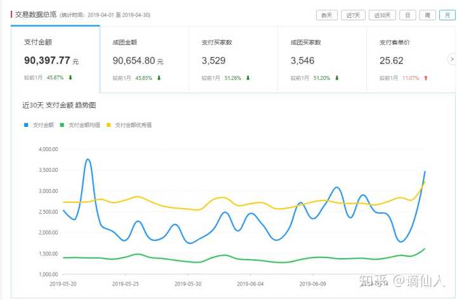The image size is (457, 300).
Task: Expand more metrics with the right chevron
Action: (x=451, y=59)
